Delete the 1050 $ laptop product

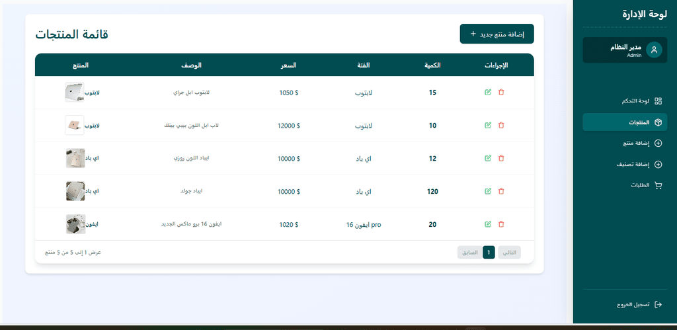point(501,93)
